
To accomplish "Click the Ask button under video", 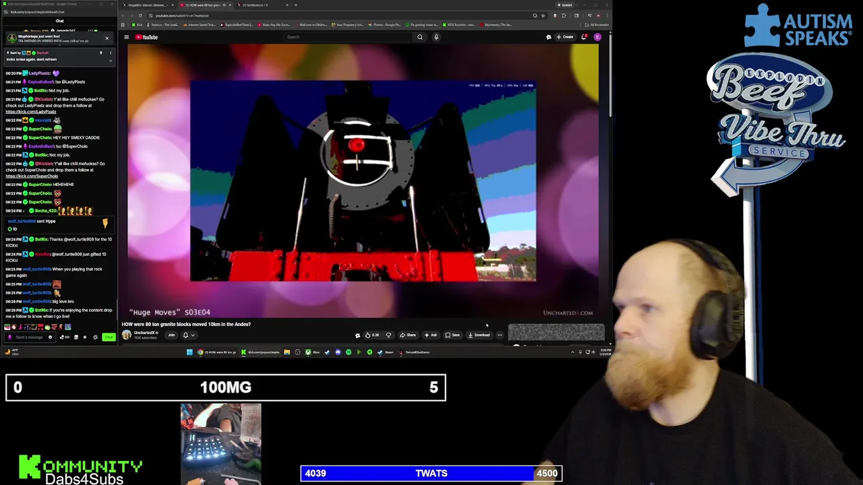I will (x=431, y=335).
